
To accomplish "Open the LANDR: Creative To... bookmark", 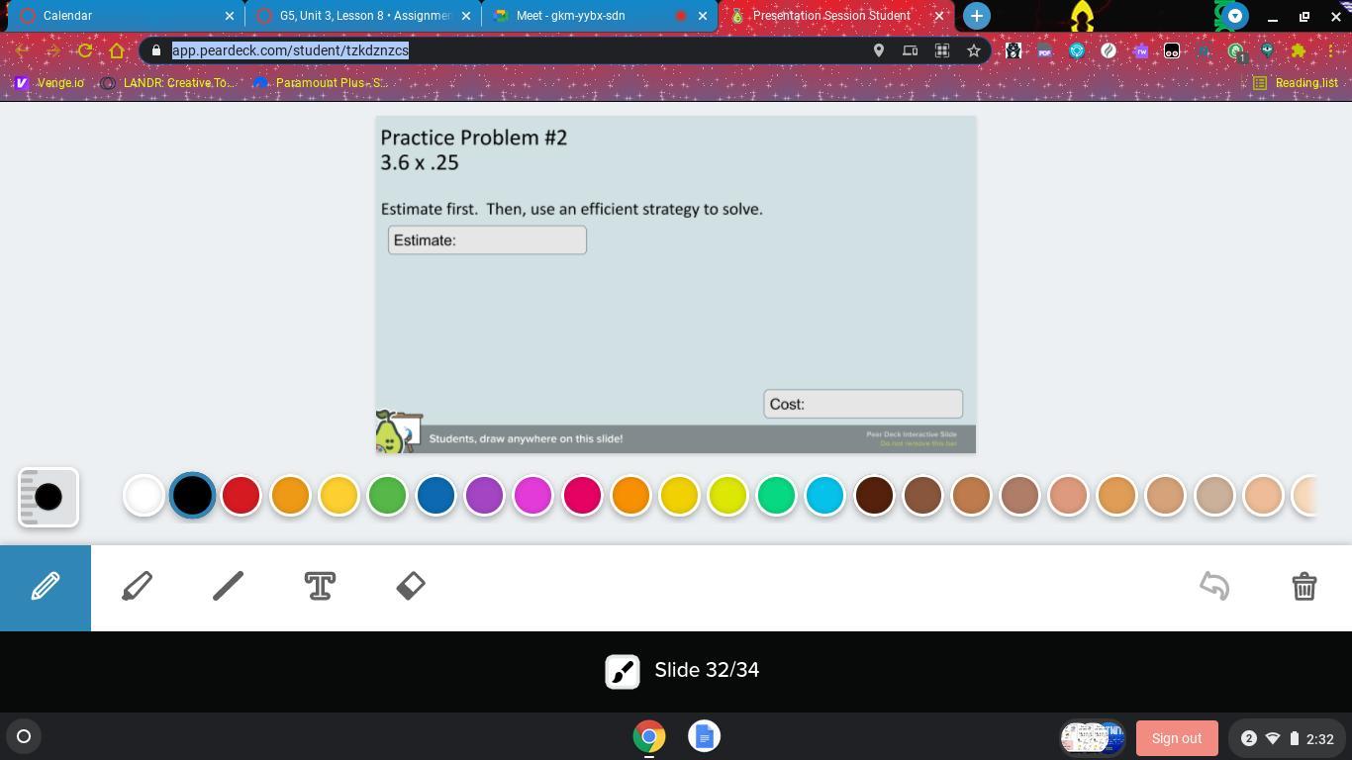I will pos(168,83).
